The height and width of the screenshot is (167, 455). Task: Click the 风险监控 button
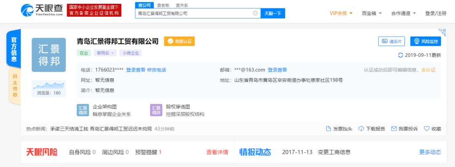pyautogui.click(x=426, y=41)
